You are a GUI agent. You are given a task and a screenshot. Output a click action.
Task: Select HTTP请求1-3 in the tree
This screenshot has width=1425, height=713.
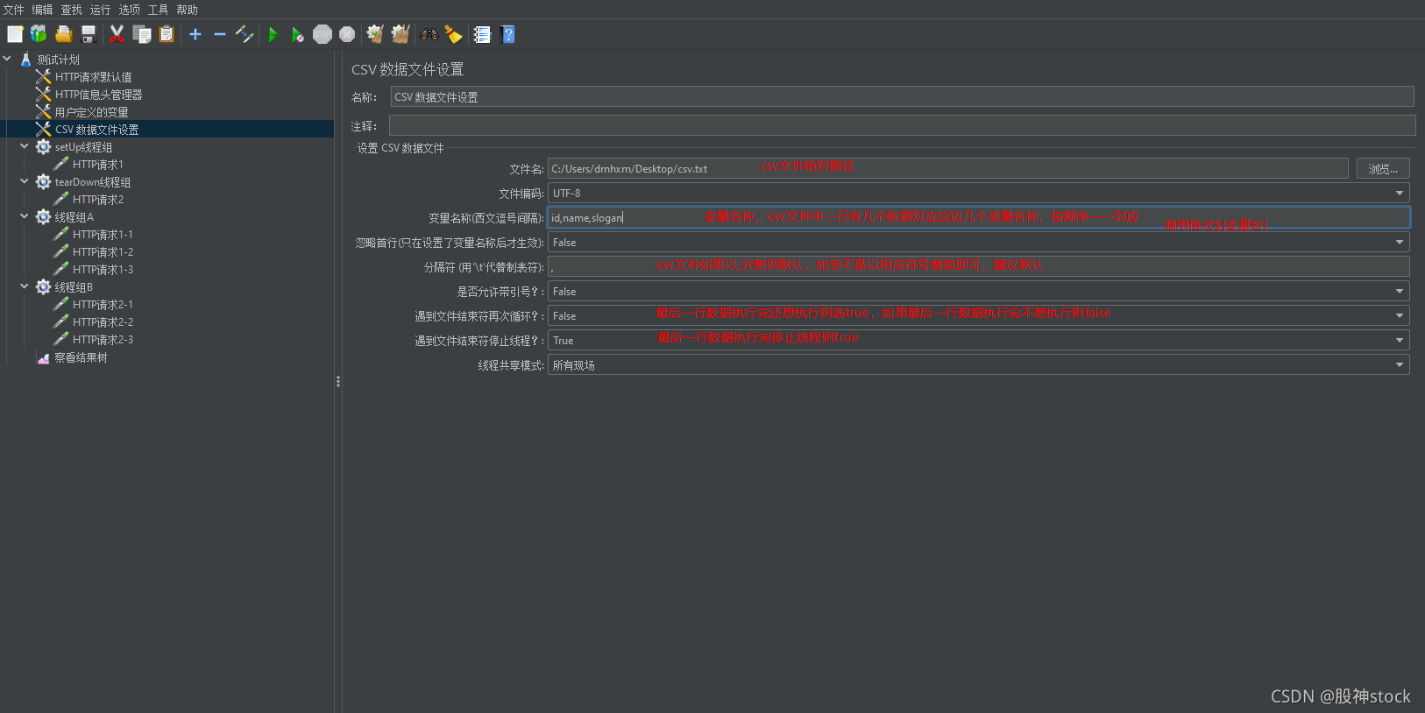(x=103, y=269)
